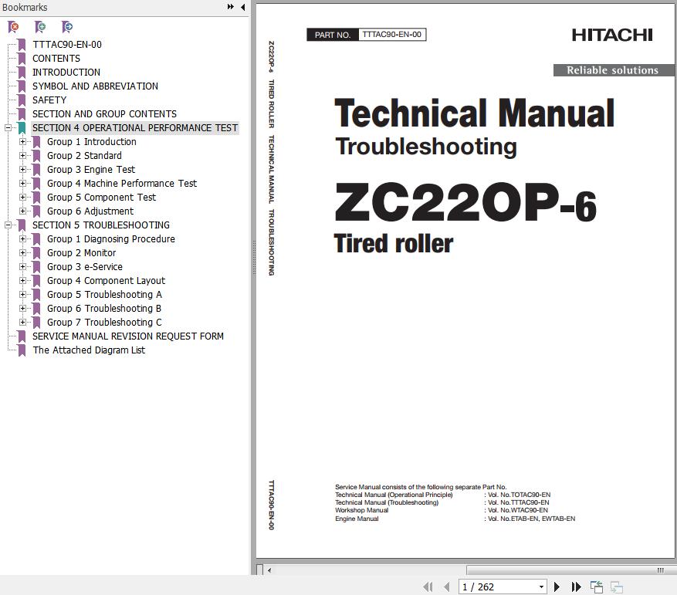Click the horizontal scrollbar left arrow
The width and height of the screenshot is (677, 595).
click(269, 570)
